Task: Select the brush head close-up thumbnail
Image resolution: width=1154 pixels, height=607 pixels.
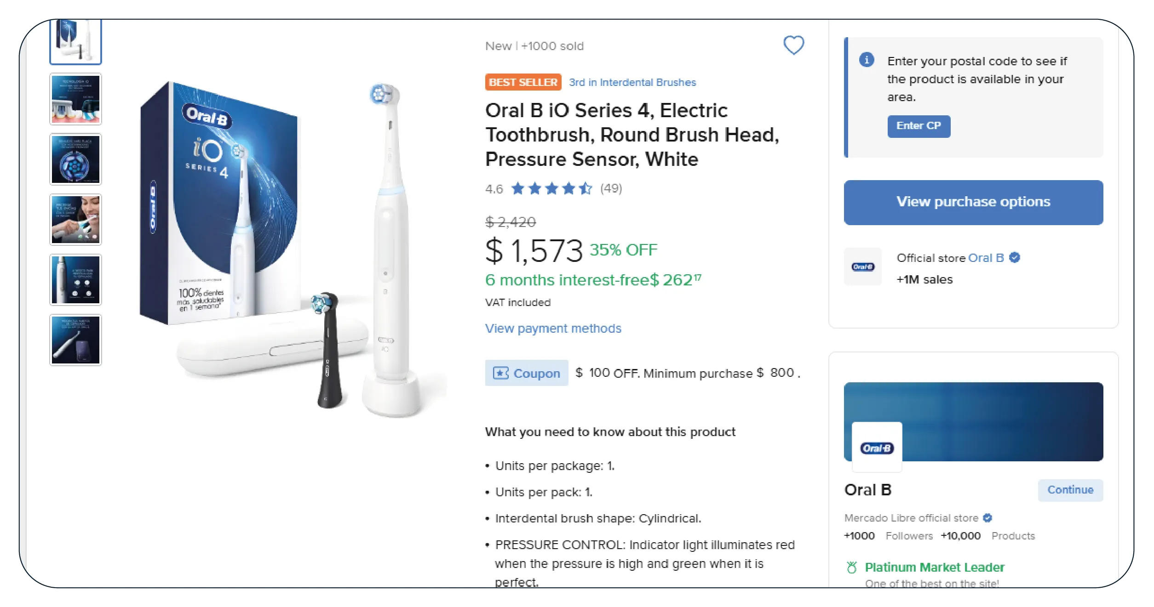Action: coord(75,159)
